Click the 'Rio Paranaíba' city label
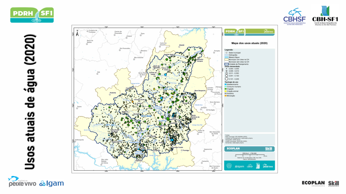 tap(125, 48)
